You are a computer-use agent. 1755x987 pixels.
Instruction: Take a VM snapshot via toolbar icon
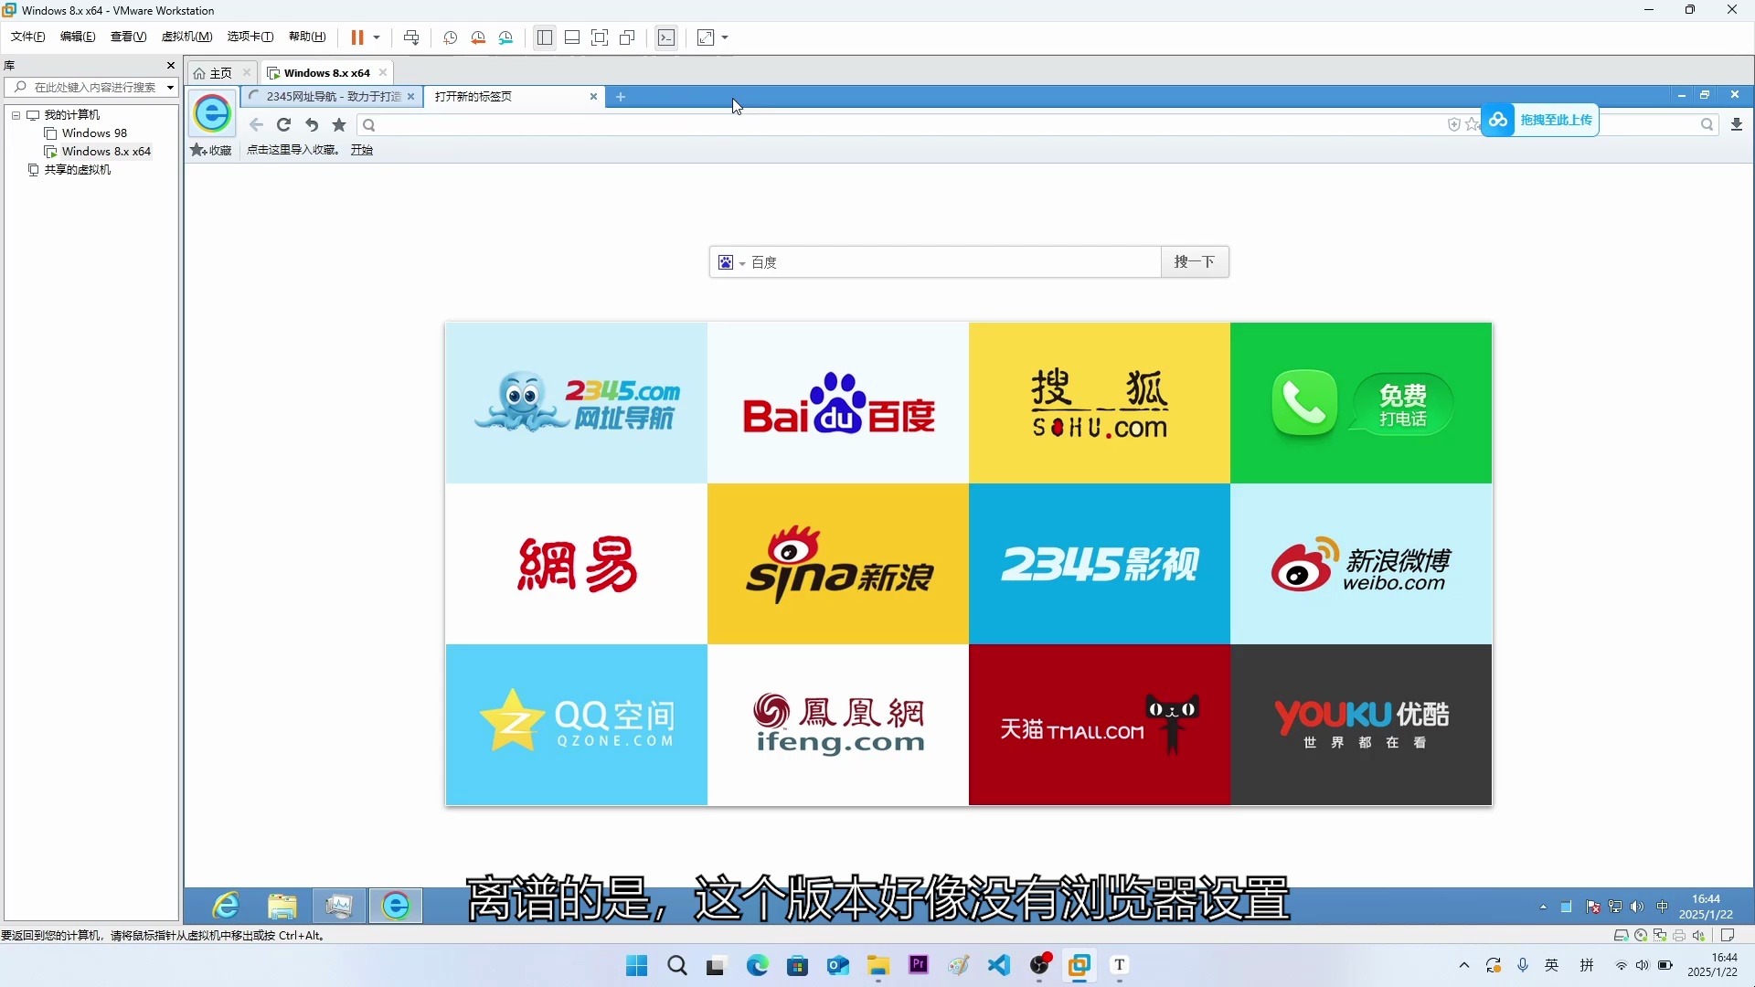pyautogui.click(x=451, y=37)
